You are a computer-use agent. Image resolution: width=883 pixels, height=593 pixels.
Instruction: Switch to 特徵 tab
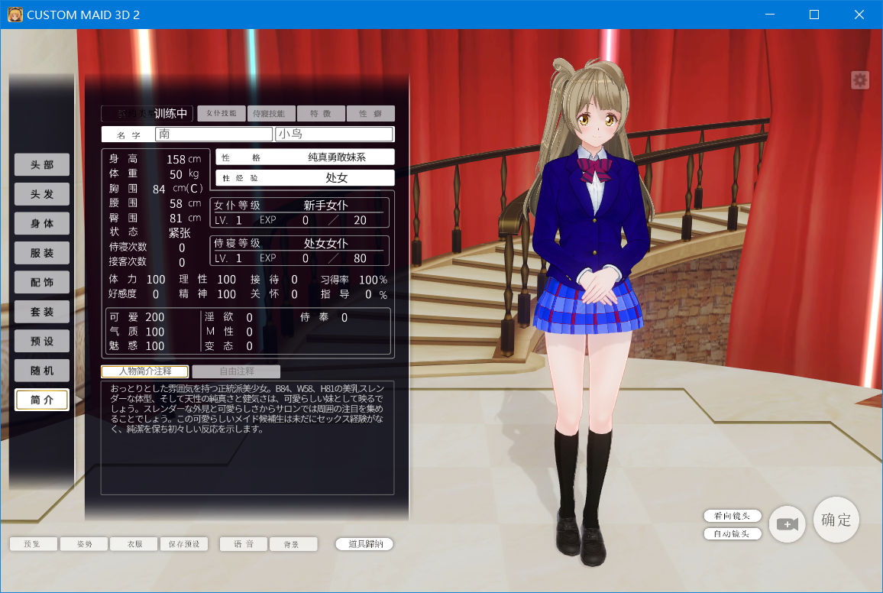coord(320,113)
